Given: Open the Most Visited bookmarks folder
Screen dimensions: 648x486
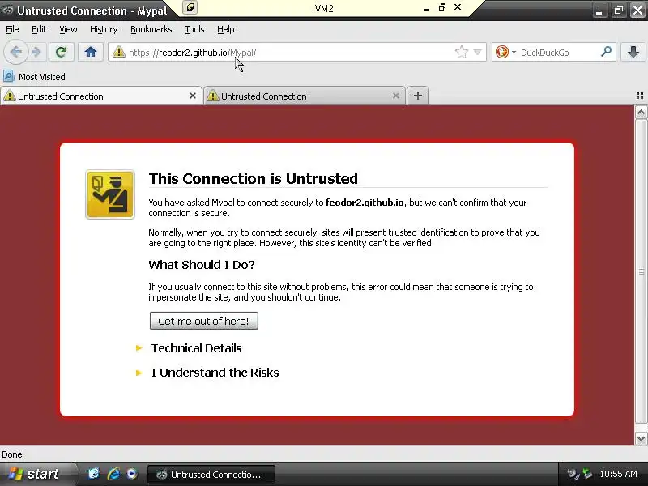Looking at the screenshot, I should coord(34,76).
